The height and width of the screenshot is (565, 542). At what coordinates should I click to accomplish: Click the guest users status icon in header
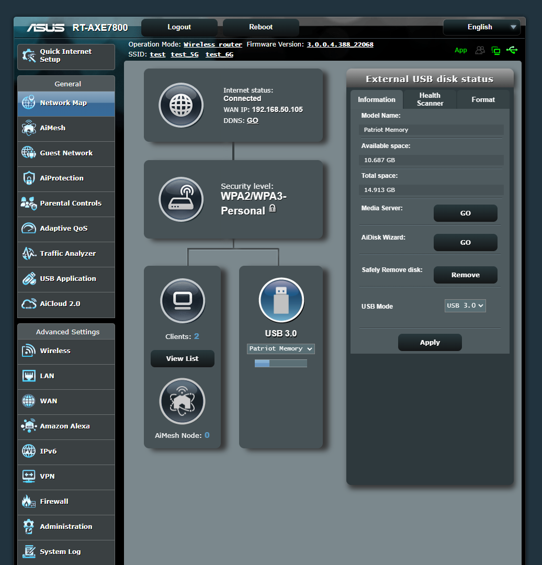coord(480,50)
